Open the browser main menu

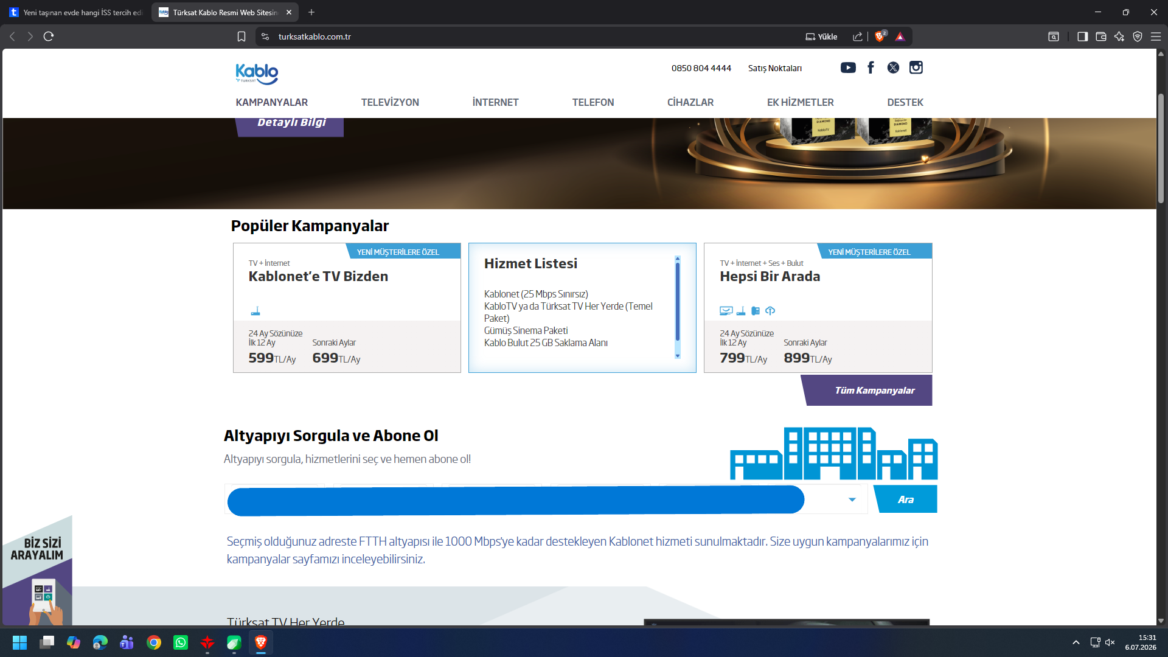[x=1156, y=36]
